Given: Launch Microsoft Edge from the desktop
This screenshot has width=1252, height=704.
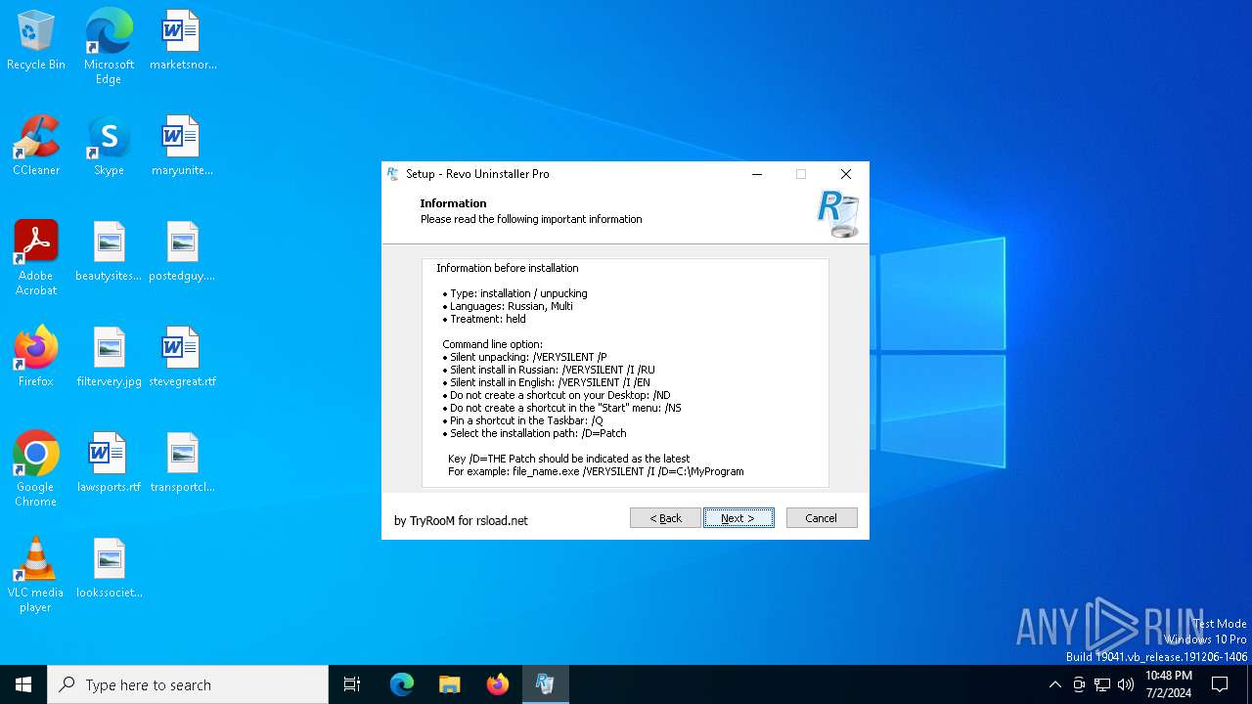Looking at the screenshot, I should click(x=109, y=47).
